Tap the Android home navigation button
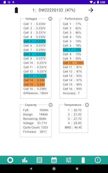The image size is (108, 173). tap(54, 169)
